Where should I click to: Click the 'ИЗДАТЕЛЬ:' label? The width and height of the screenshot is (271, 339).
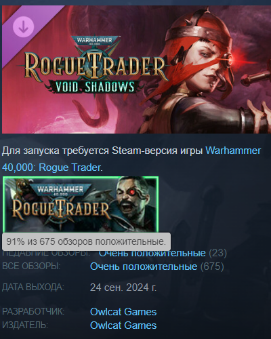pyautogui.click(x=25, y=325)
